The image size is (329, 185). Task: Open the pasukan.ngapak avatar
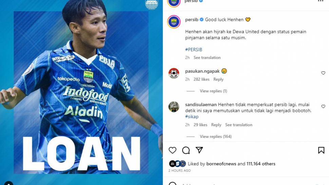(x=174, y=73)
